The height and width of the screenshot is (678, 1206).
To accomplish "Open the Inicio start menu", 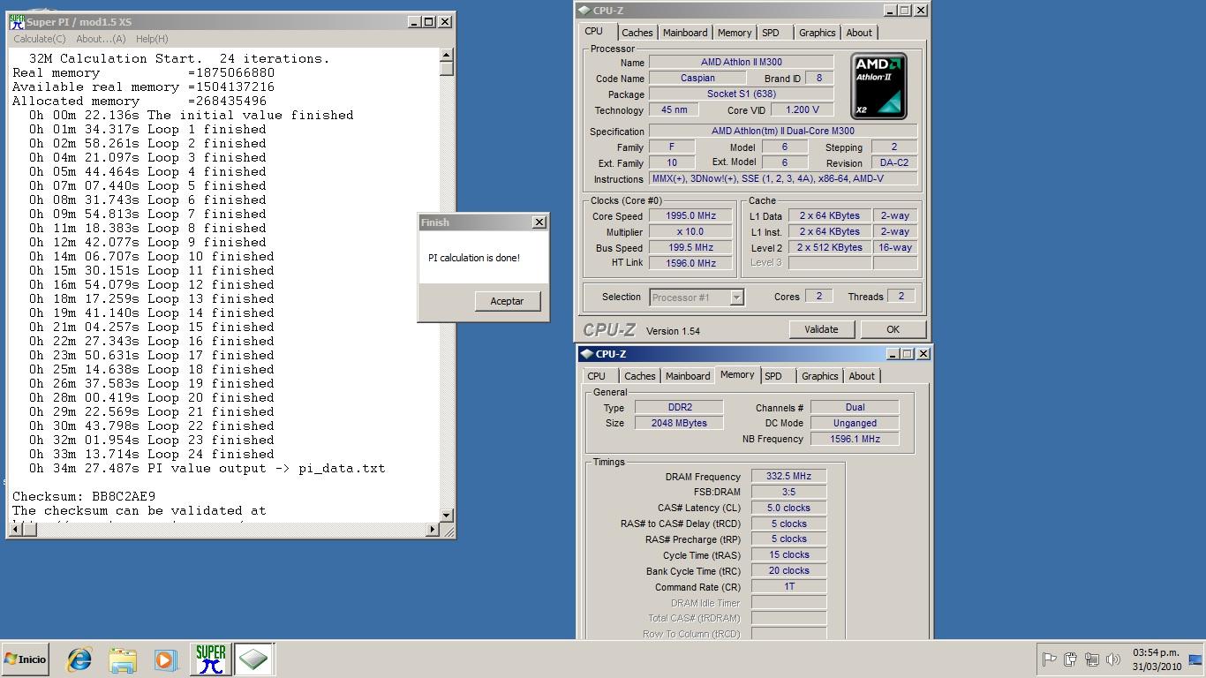I will (x=26, y=659).
